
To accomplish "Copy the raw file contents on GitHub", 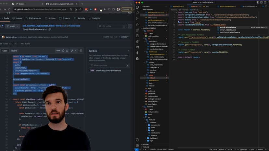I will tap(63, 51).
